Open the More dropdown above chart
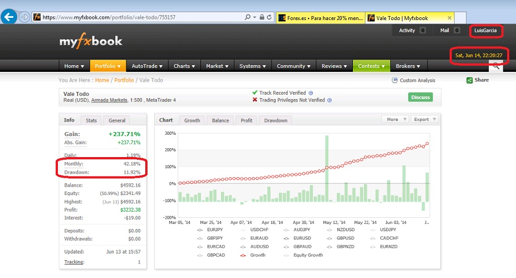The width and height of the screenshot is (516, 278). coord(396,119)
